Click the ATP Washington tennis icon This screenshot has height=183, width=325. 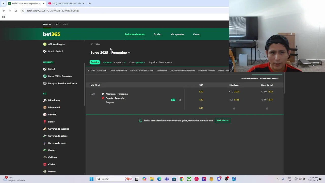pyautogui.click(x=45, y=44)
